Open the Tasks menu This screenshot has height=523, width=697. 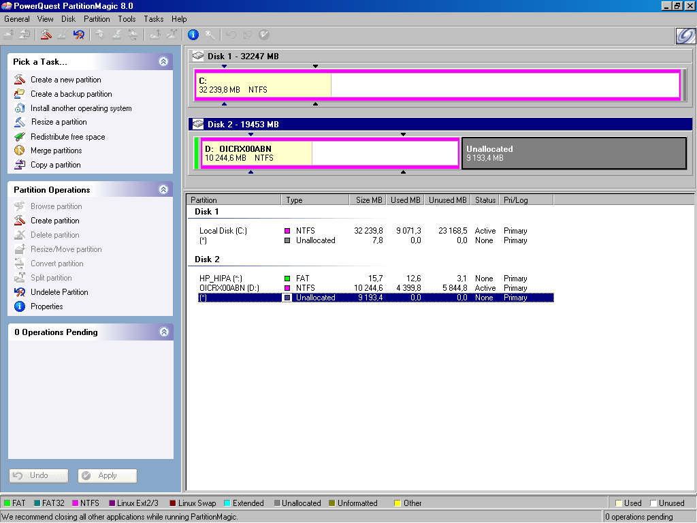click(154, 19)
